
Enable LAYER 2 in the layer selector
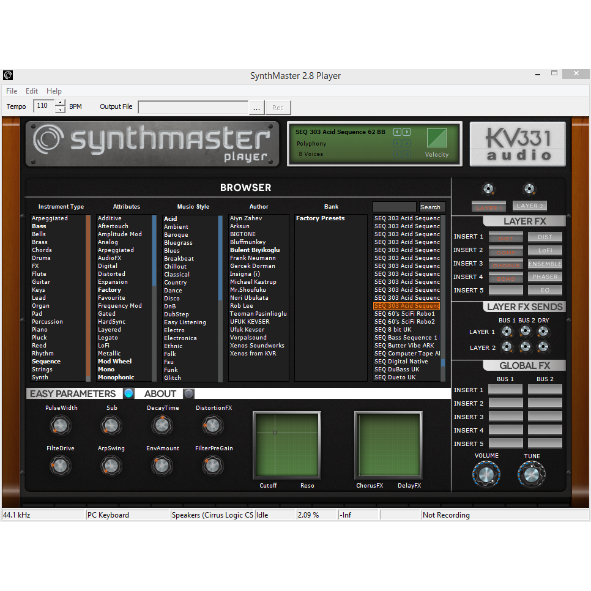pyautogui.click(x=530, y=206)
